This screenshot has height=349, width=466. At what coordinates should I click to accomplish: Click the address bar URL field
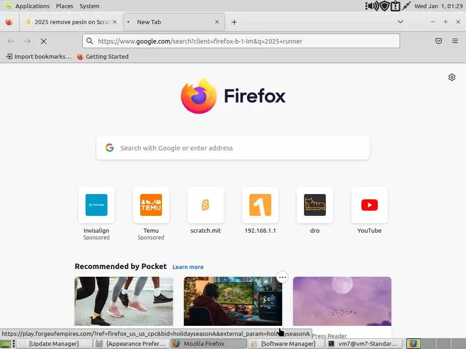pos(241,41)
